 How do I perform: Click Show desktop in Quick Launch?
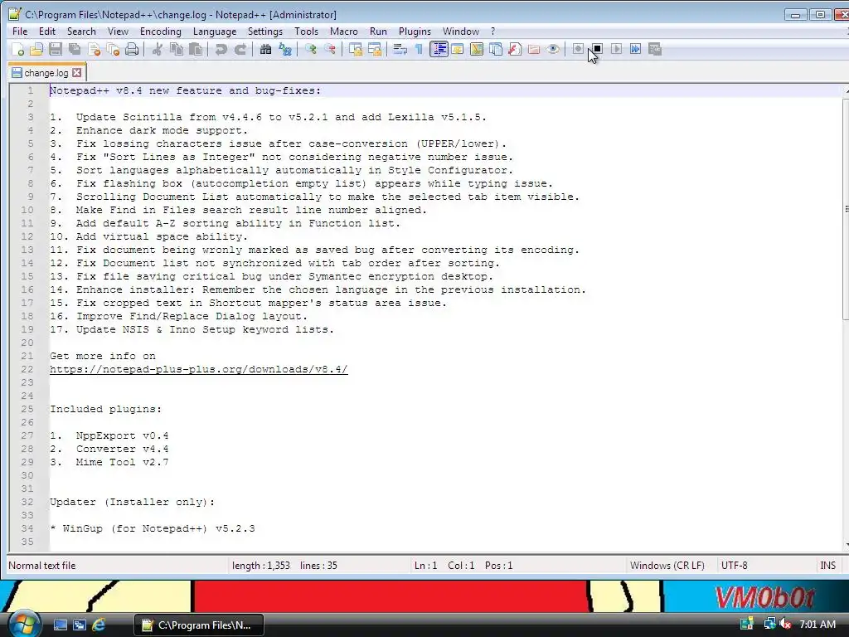point(60,625)
